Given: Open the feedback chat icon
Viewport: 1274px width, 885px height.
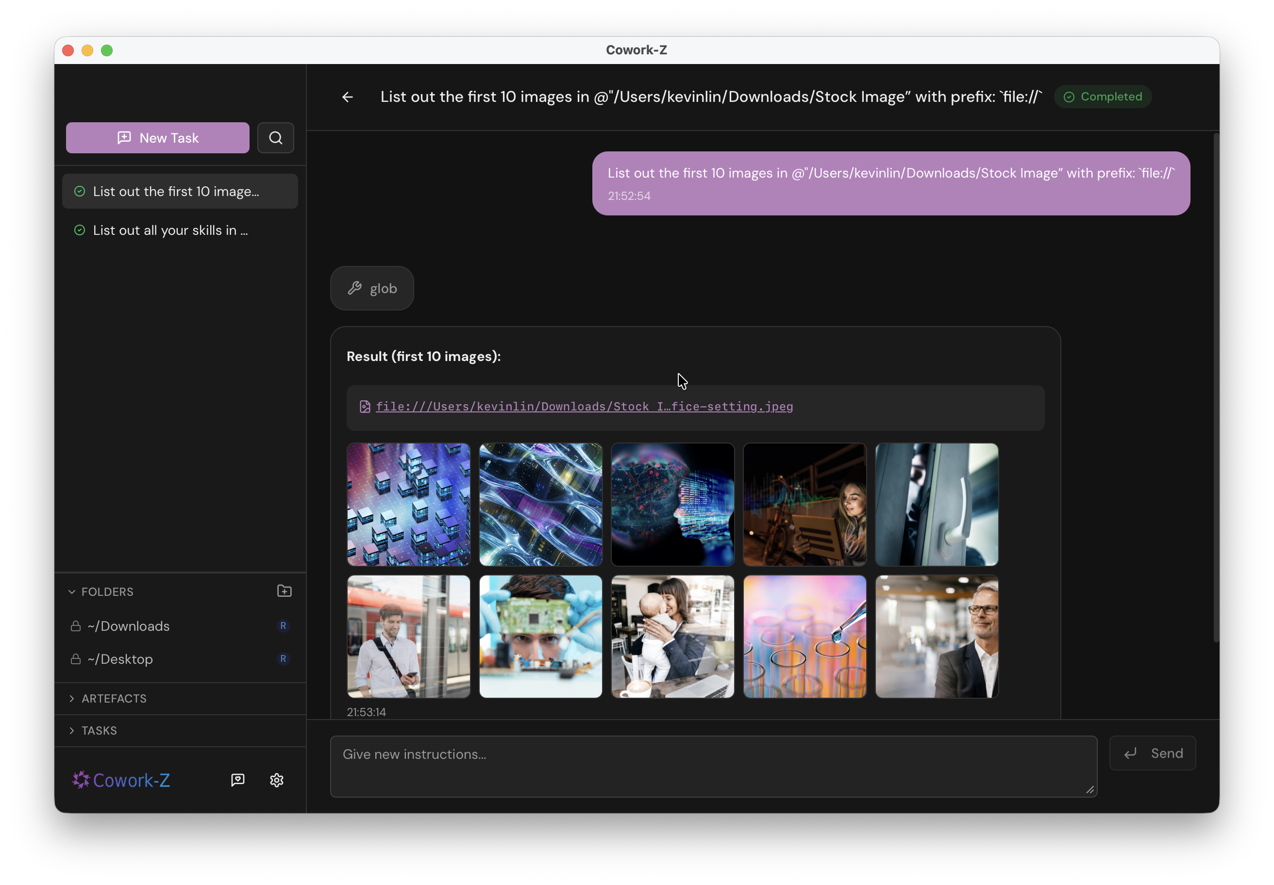Looking at the screenshot, I should tap(237, 780).
